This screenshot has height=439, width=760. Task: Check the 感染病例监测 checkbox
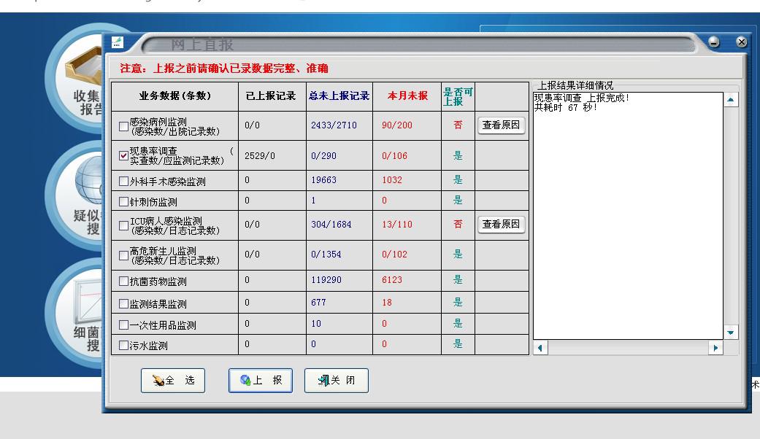click(x=123, y=125)
